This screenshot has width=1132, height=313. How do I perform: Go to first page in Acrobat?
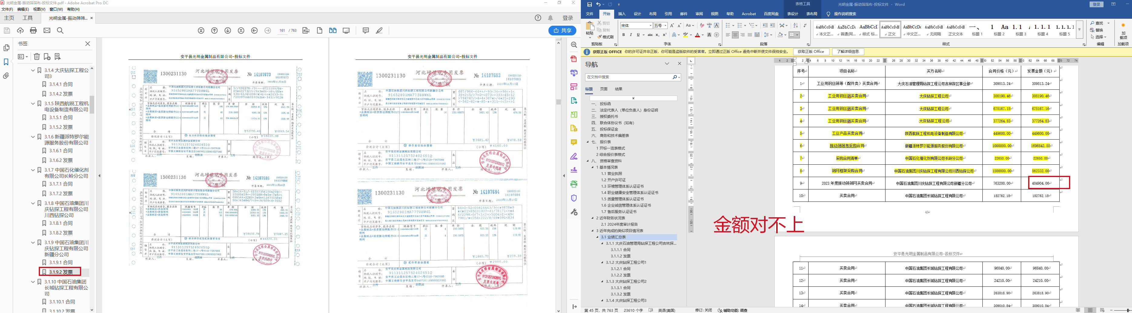tap(201, 30)
